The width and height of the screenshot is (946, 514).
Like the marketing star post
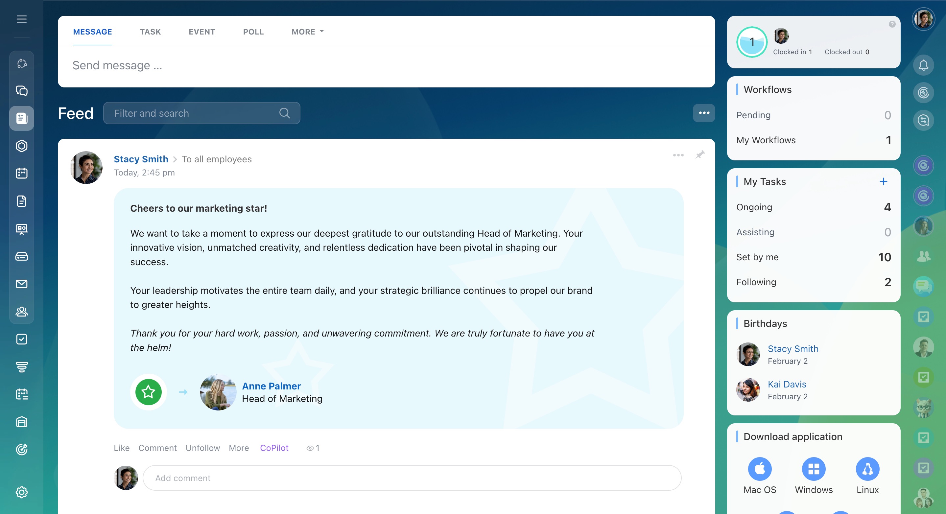pos(122,448)
